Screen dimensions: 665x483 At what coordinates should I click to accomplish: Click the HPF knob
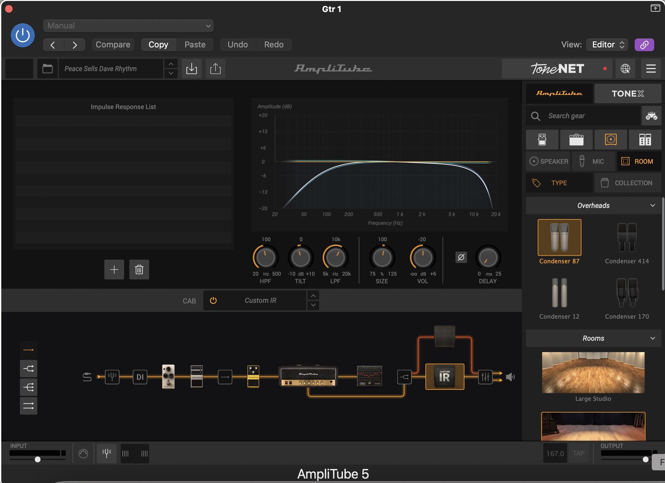265,258
